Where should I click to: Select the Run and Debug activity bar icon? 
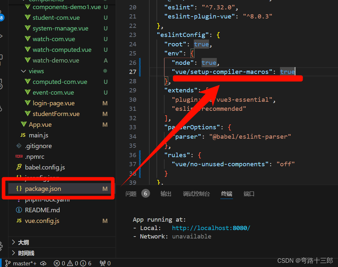[2, 36]
